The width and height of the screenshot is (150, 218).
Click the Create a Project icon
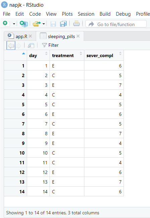[24, 24]
